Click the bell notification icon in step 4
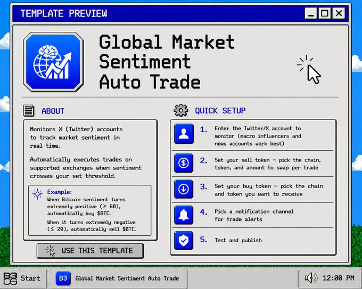Screen dimensions: 362x289 [184, 215]
